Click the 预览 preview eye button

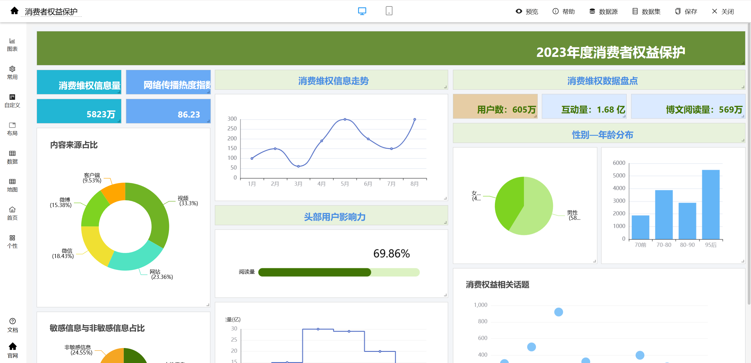click(527, 11)
